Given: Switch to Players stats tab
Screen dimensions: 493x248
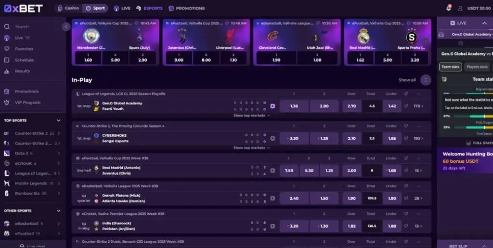Looking at the screenshot, I should pyautogui.click(x=477, y=67).
